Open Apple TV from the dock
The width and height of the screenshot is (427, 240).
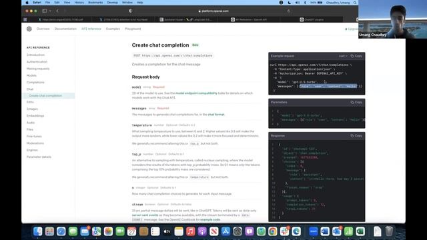(167, 231)
